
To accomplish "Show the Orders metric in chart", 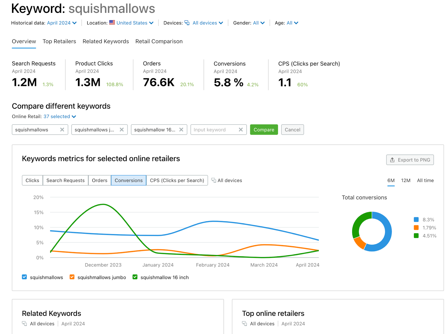I will pyautogui.click(x=99, y=180).
